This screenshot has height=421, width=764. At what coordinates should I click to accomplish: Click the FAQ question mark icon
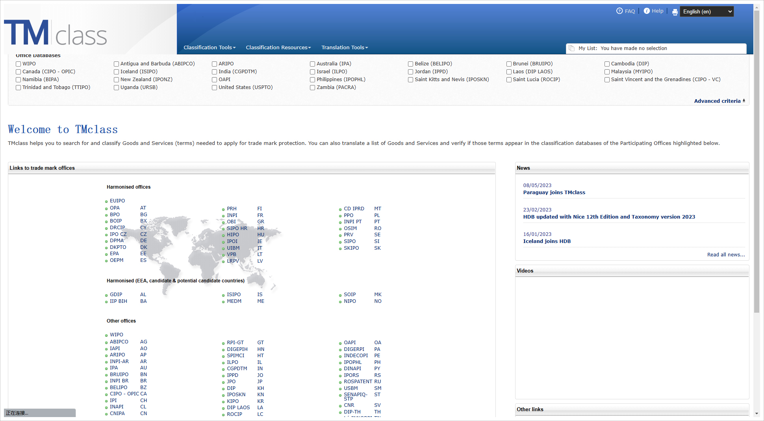tap(619, 11)
